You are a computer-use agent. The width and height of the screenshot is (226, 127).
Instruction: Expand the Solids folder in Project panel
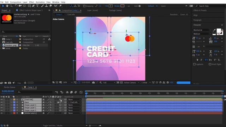(x=1, y=48)
